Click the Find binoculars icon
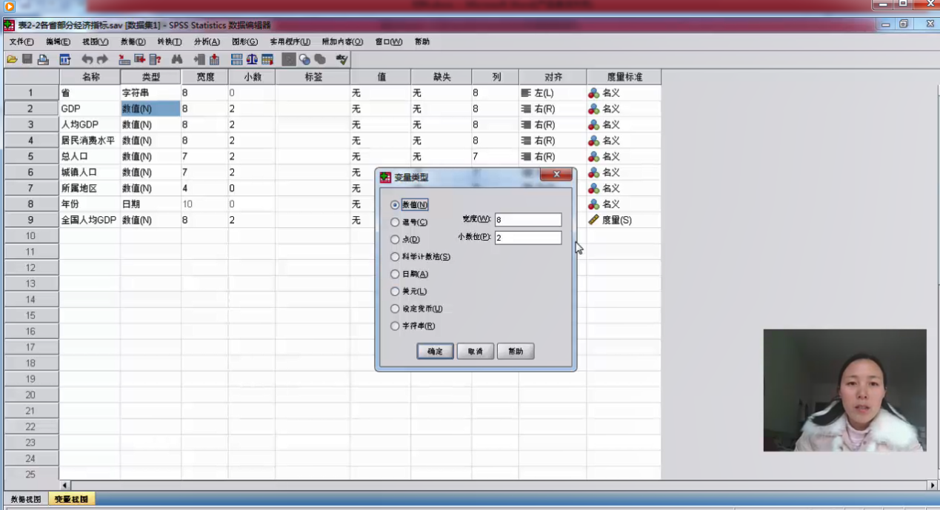This screenshot has width=940, height=510. (x=177, y=59)
